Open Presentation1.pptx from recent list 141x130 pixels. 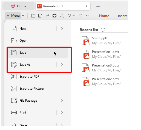pos(104,54)
